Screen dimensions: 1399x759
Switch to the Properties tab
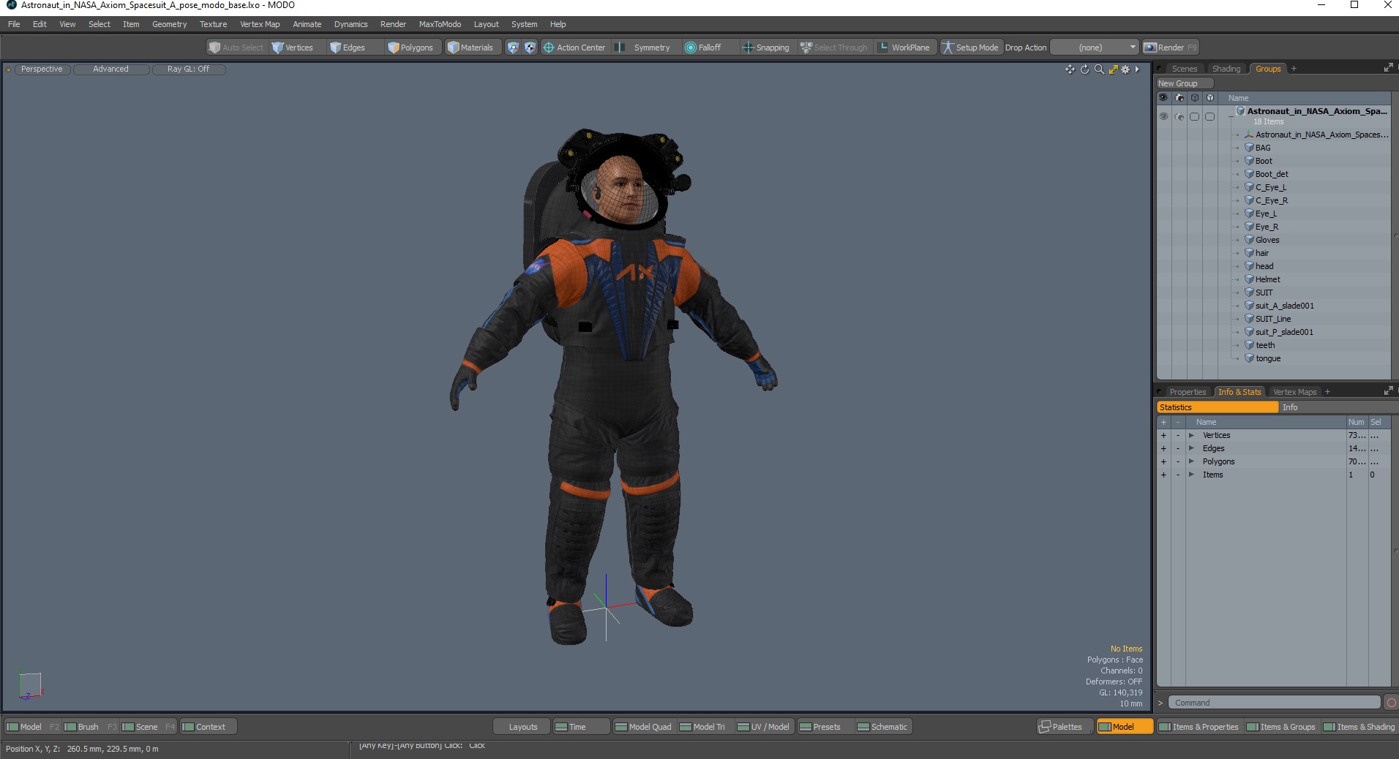(x=1187, y=392)
